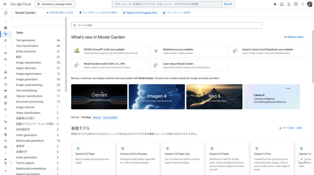
Task: Click the infinity-shaped Colab icon in left rail
Action: pos(5,53)
